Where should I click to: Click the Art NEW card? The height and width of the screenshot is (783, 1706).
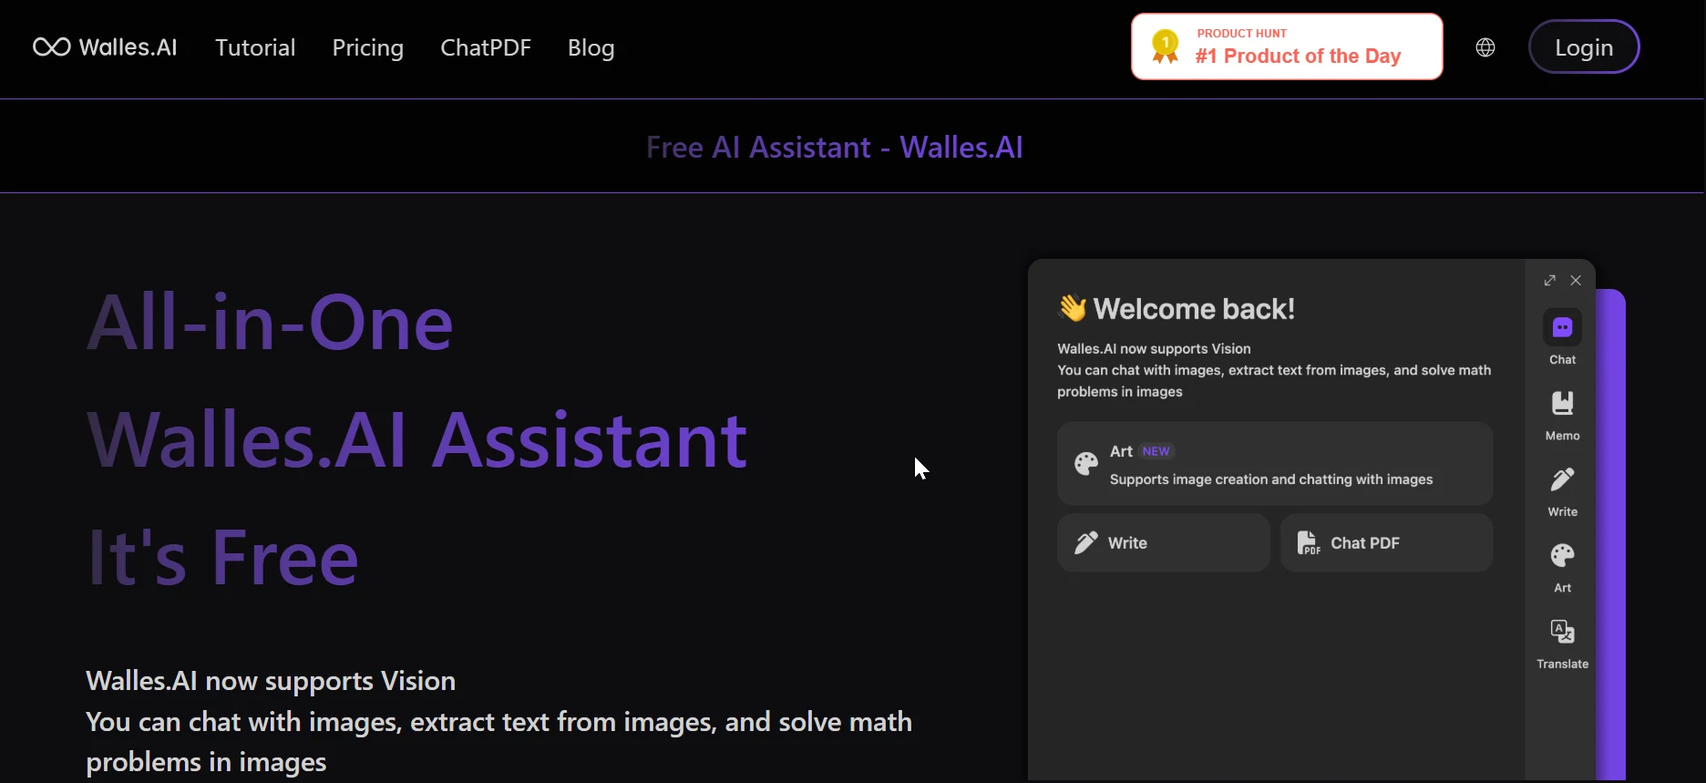(1275, 464)
